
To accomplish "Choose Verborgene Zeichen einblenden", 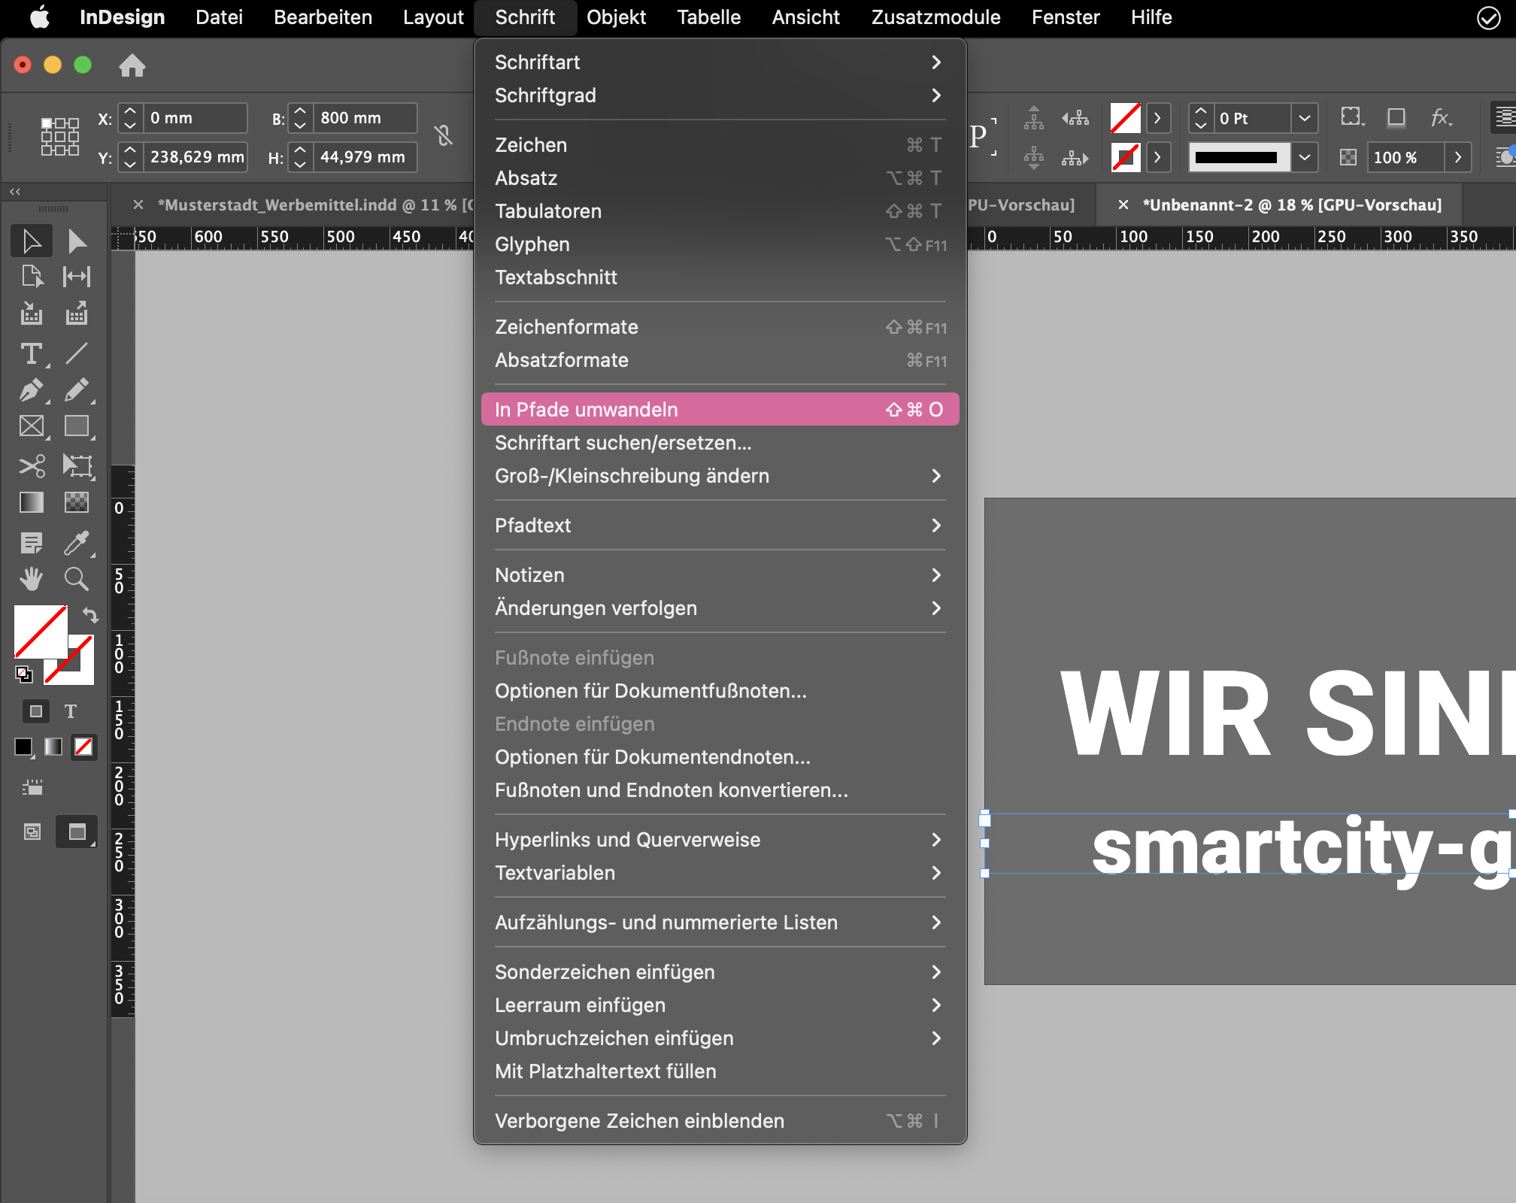I will [719, 1121].
